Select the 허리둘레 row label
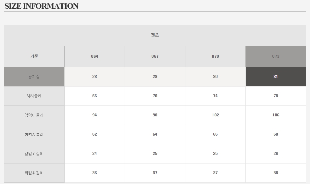 tap(34, 96)
